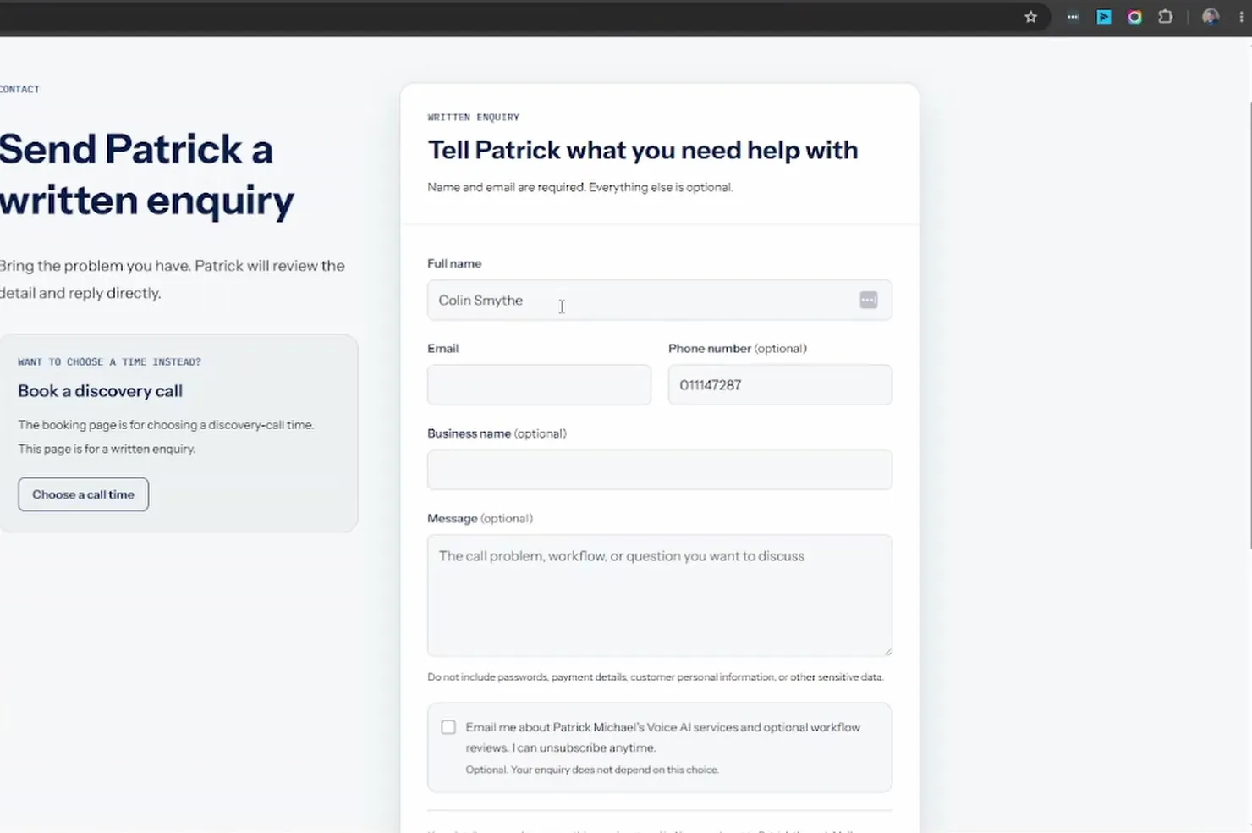Screen dimensions: 1252x833
Task: Open the browser profile avatar
Action: coord(1211,17)
